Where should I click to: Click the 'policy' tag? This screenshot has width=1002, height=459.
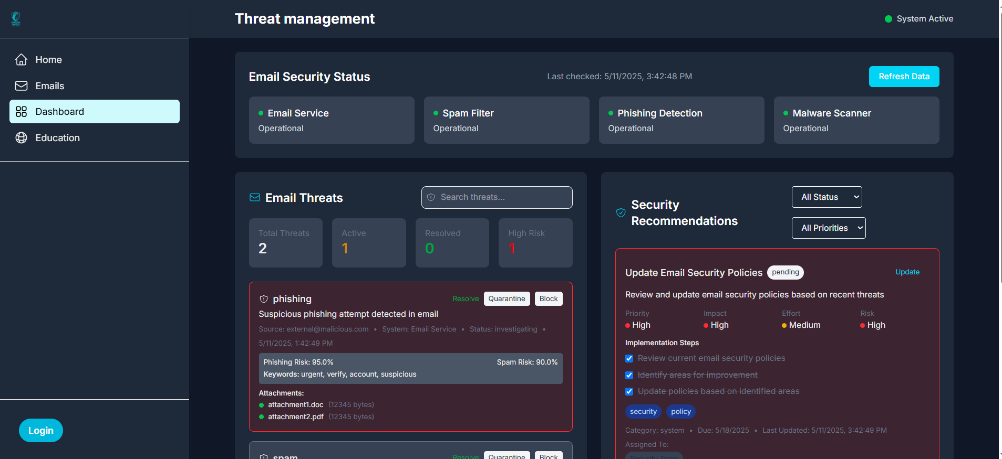[681, 411]
